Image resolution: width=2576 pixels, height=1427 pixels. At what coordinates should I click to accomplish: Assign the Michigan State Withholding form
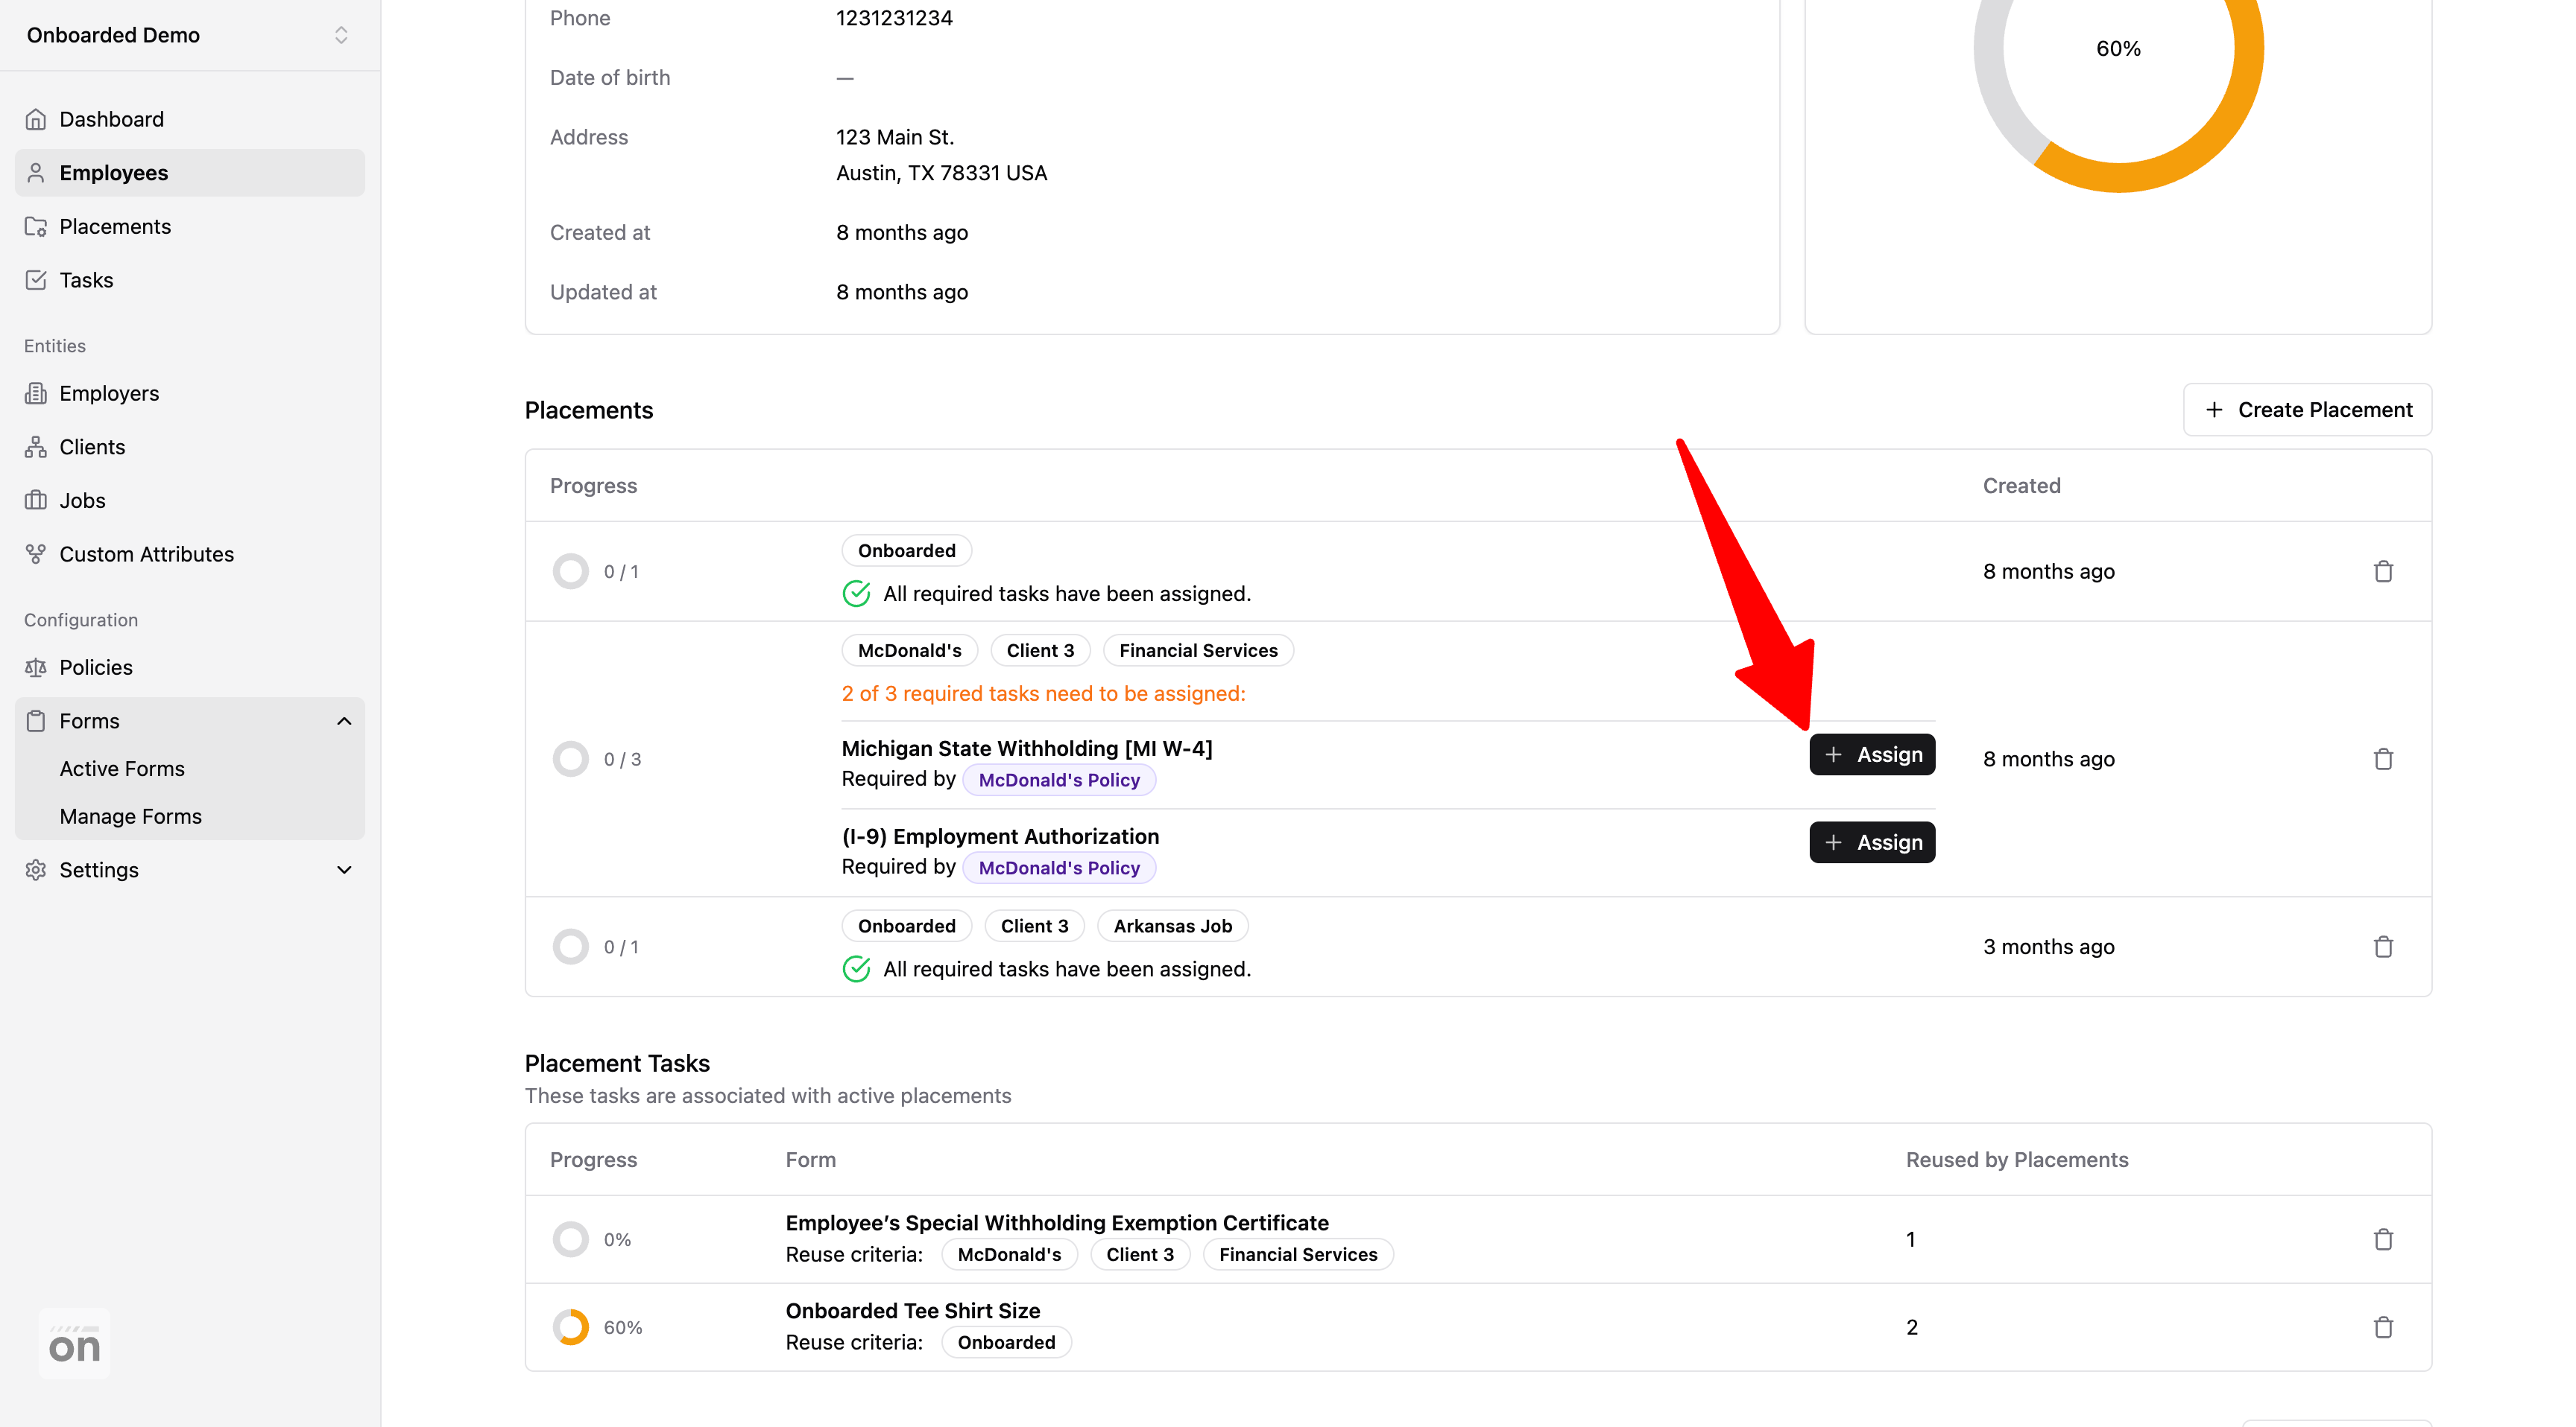(x=1872, y=754)
